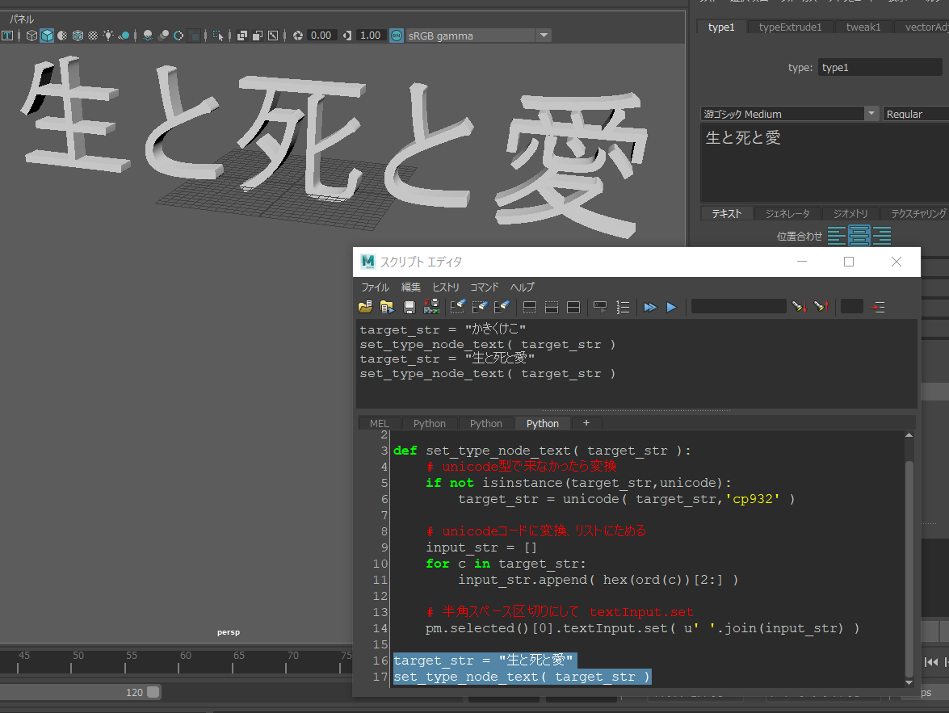This screenshot has height=713, width=949.
Task: Click Isolate Select icon in viewport toolbar
Action: point(219,36)
